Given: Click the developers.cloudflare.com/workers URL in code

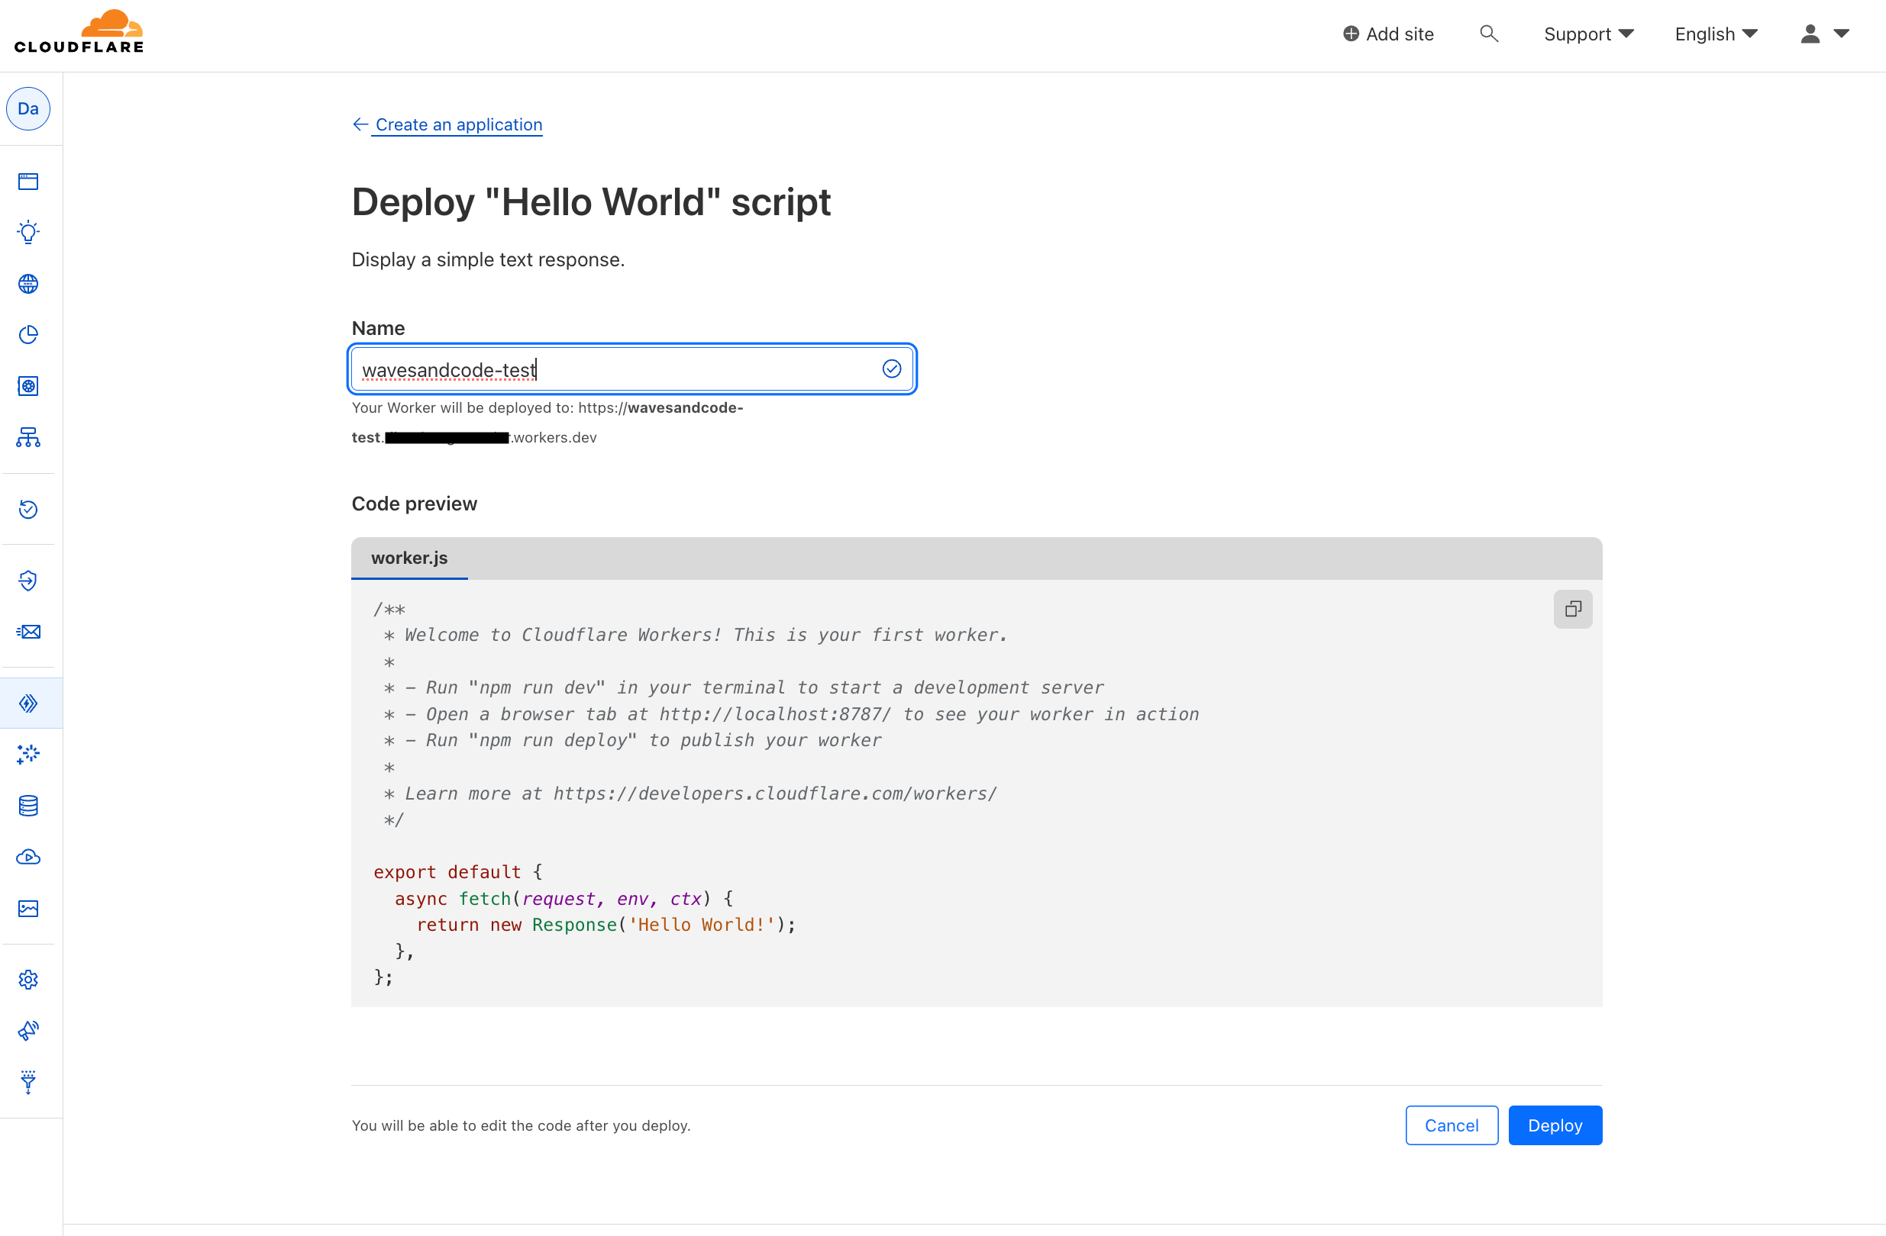Looking at the screenshot, I should [775, 793].
